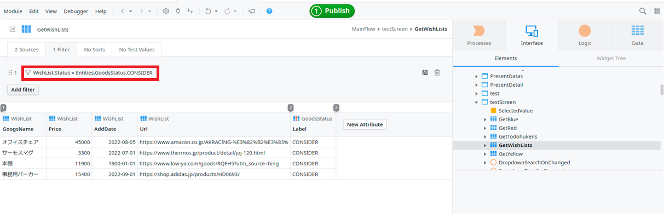Viewport: 664px width, 214px height.
Task: Delete the filter with trash icon
Action: coord(437,73)
